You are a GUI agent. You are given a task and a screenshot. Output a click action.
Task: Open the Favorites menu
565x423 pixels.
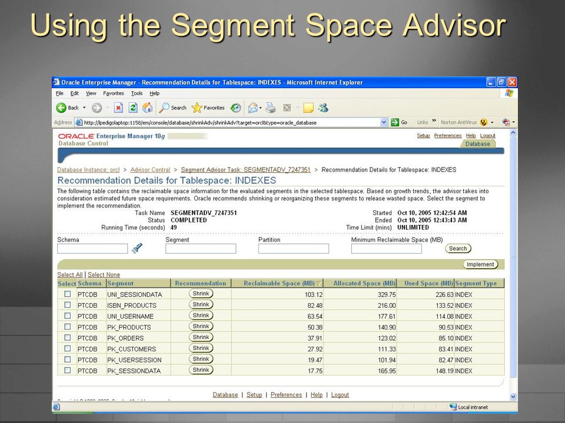113,93
